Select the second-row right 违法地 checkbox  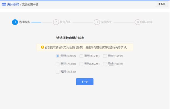(x=105, y=64)
